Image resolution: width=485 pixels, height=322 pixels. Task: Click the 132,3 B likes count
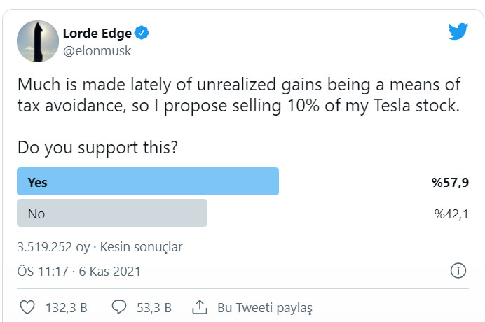pos(64,307)
